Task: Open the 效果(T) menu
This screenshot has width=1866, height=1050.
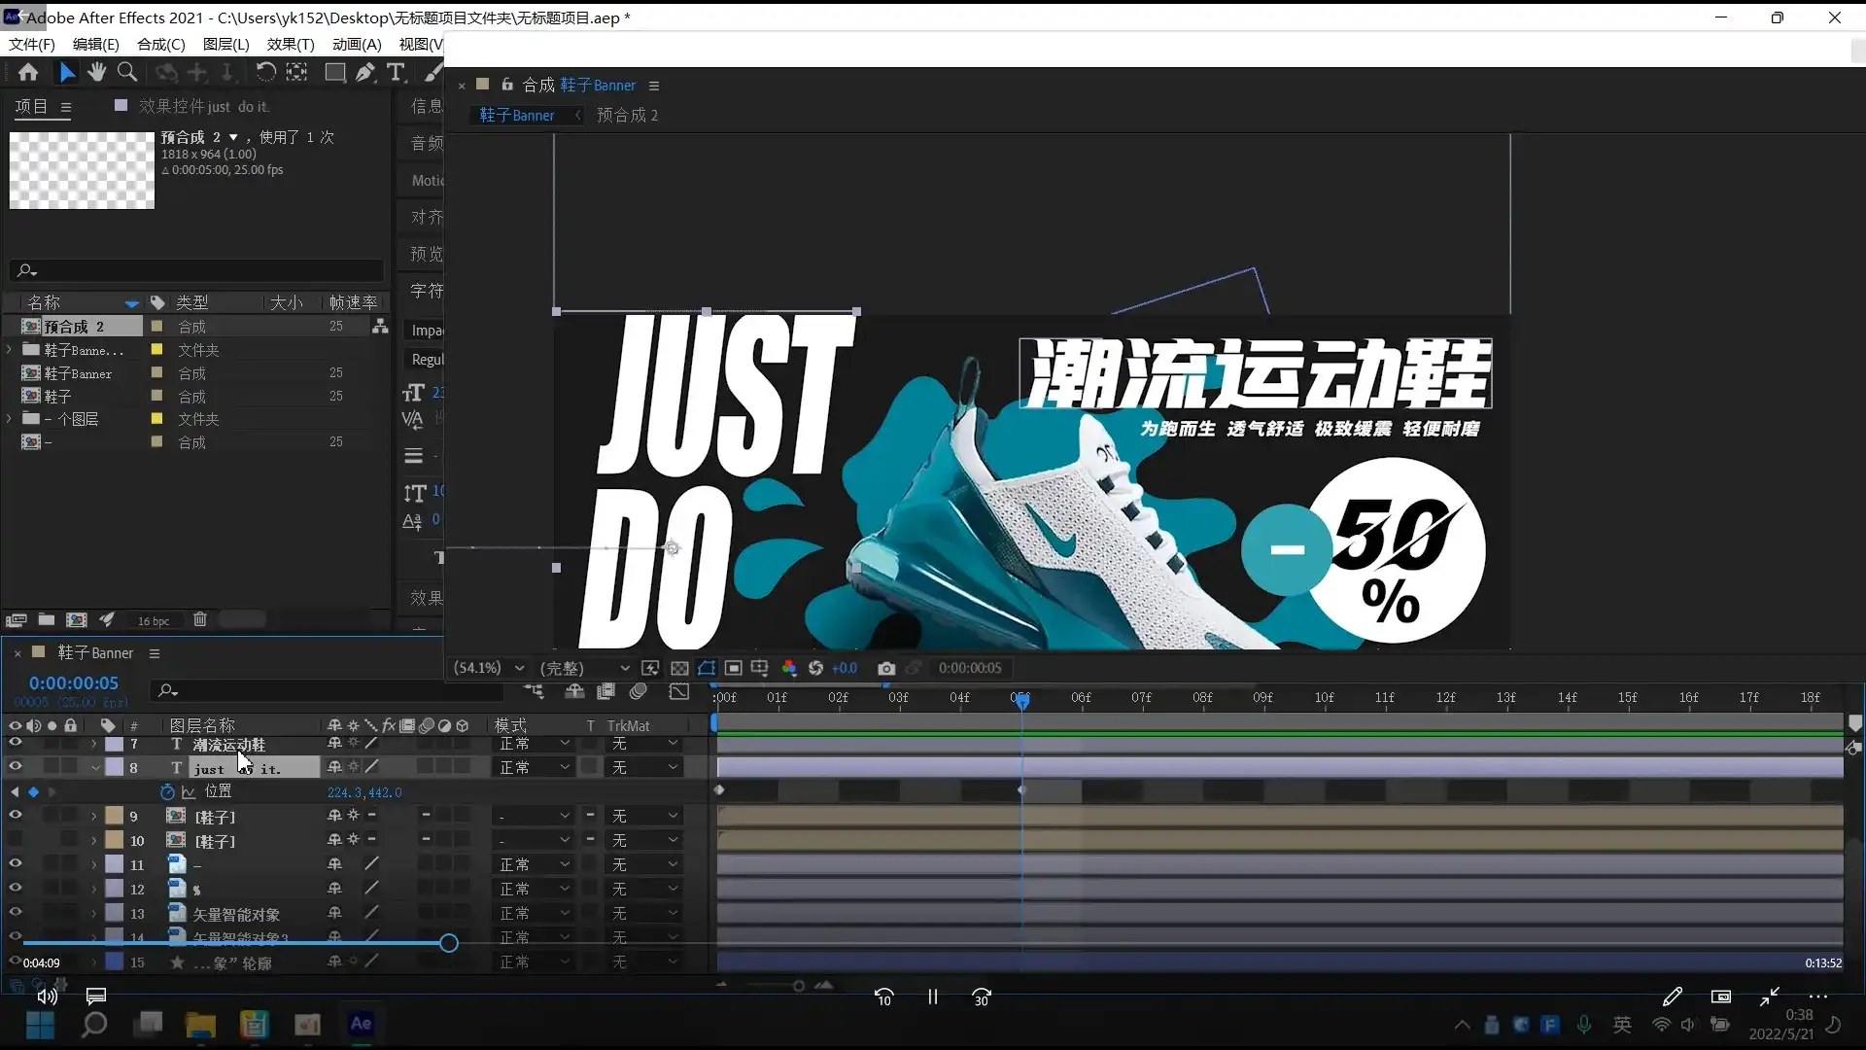Action: (x=289, y=44)
